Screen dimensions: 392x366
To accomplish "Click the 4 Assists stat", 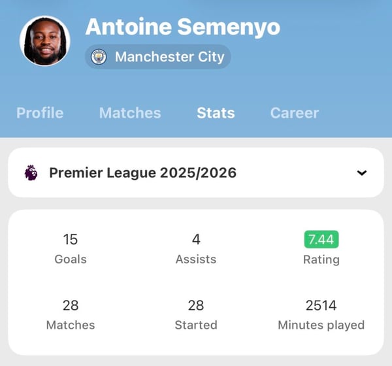I will tap(196, 240).
